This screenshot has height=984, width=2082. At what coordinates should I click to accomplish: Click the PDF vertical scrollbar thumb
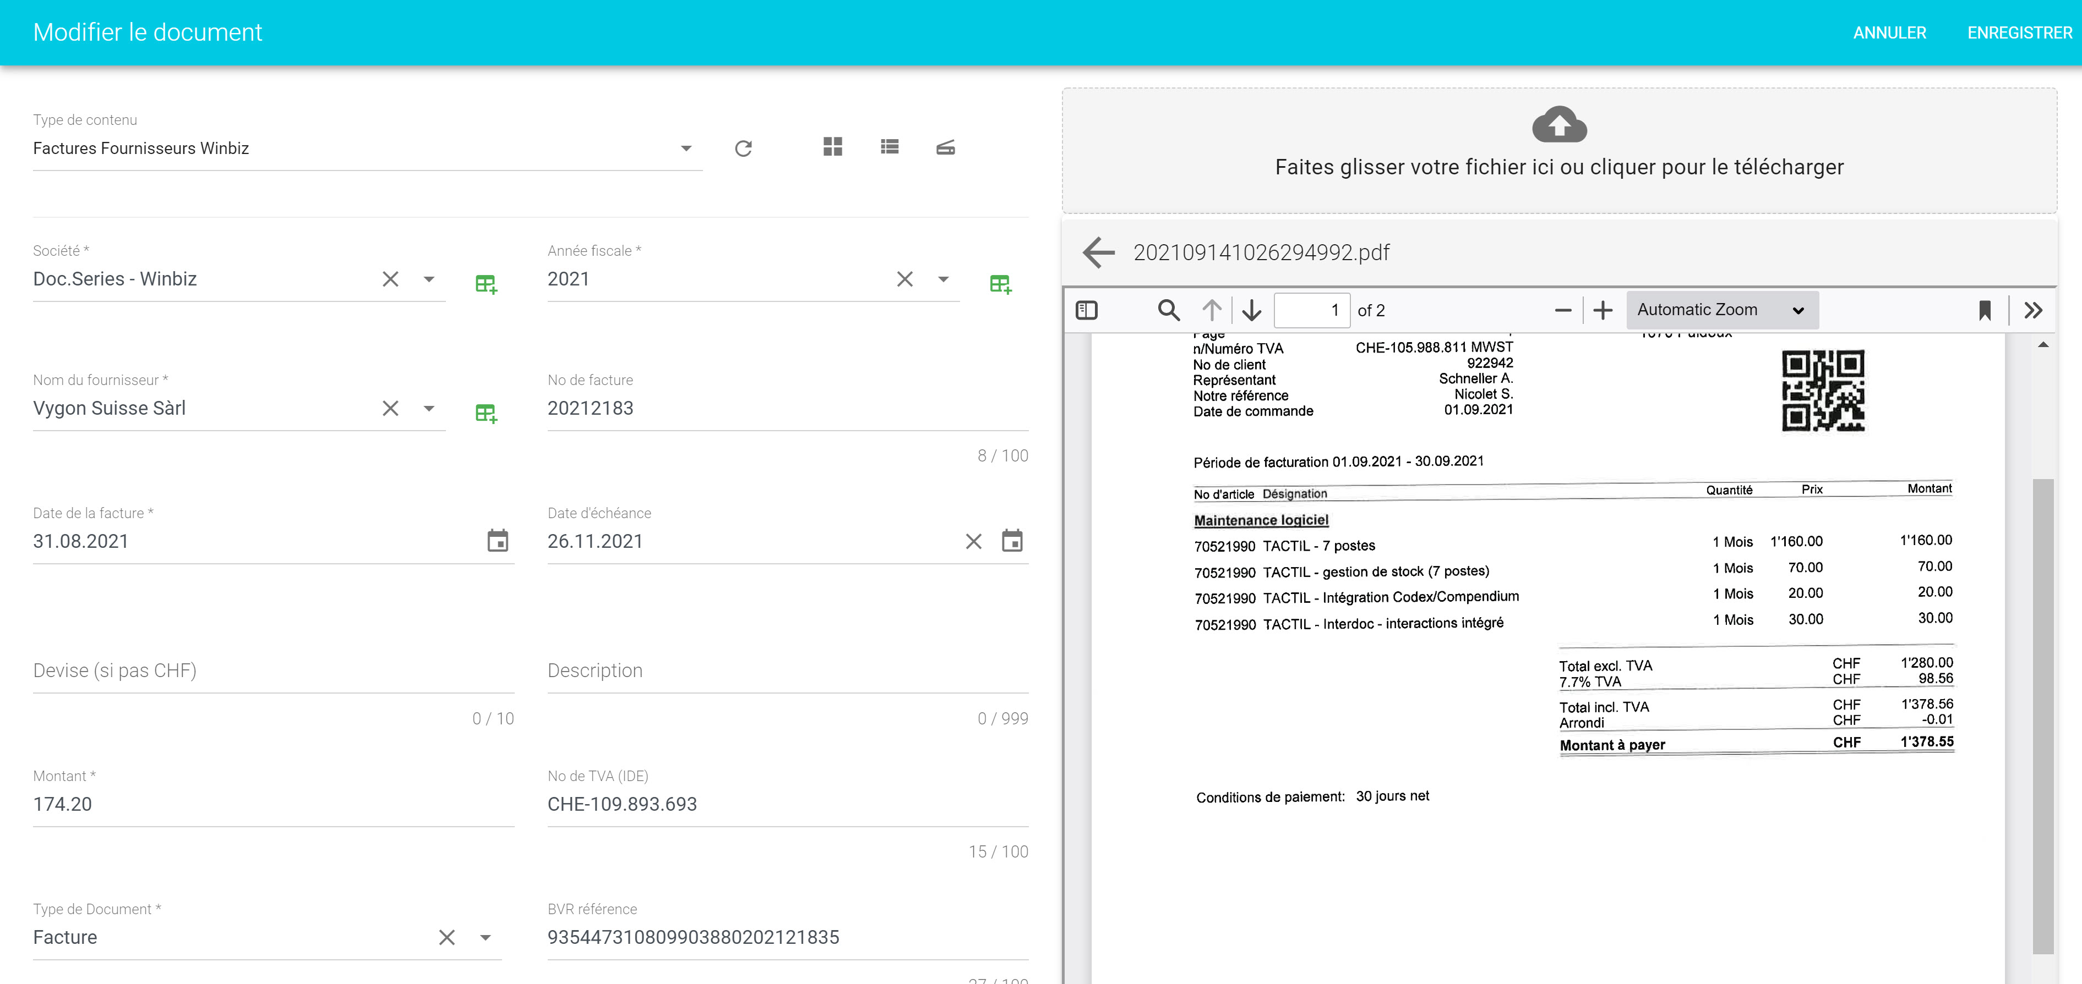(x=2042, y=716)
